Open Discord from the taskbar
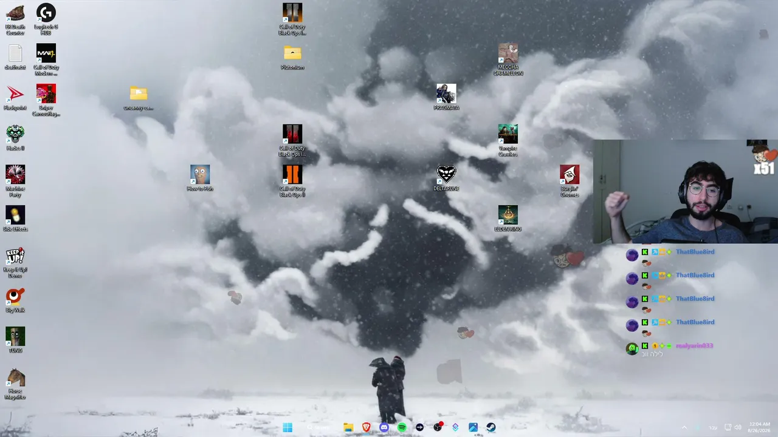 384,428
